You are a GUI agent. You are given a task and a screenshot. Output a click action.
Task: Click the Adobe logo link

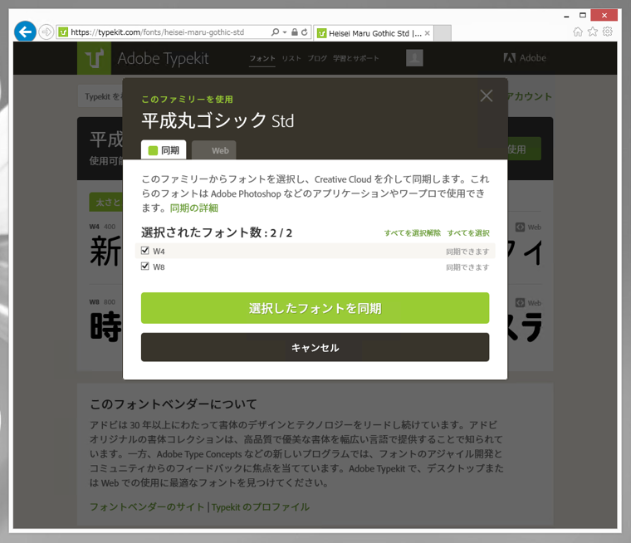(525, 58)
